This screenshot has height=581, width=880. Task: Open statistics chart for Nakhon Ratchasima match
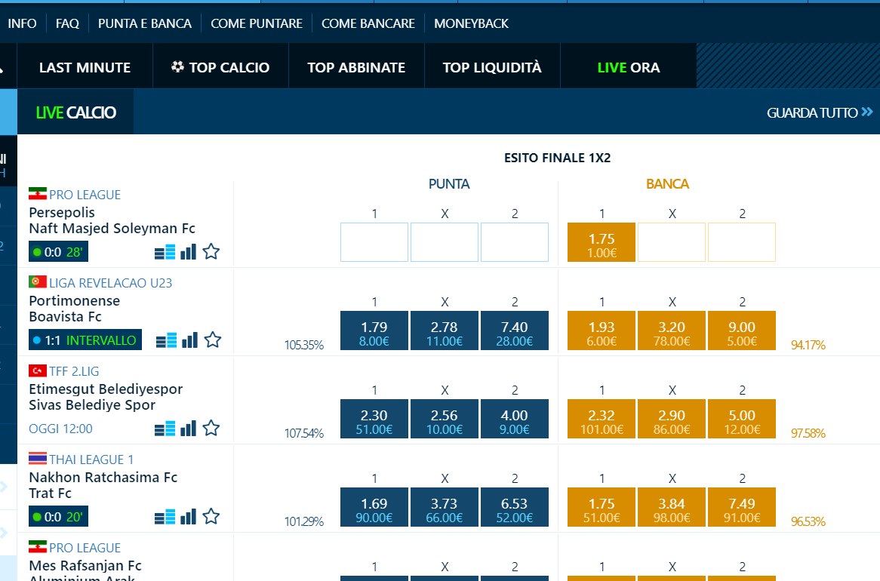tap(189, 517)
